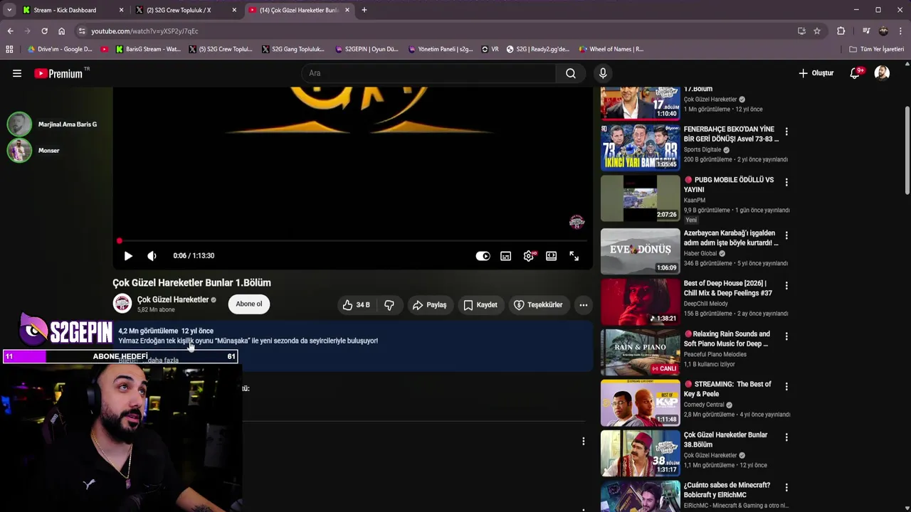Screen dimensions: 911x512
Task: Open options for Minecraft quiz video
Action: tap(786, 488)
